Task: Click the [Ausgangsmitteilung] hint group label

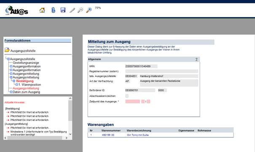Action: [16, 124]
